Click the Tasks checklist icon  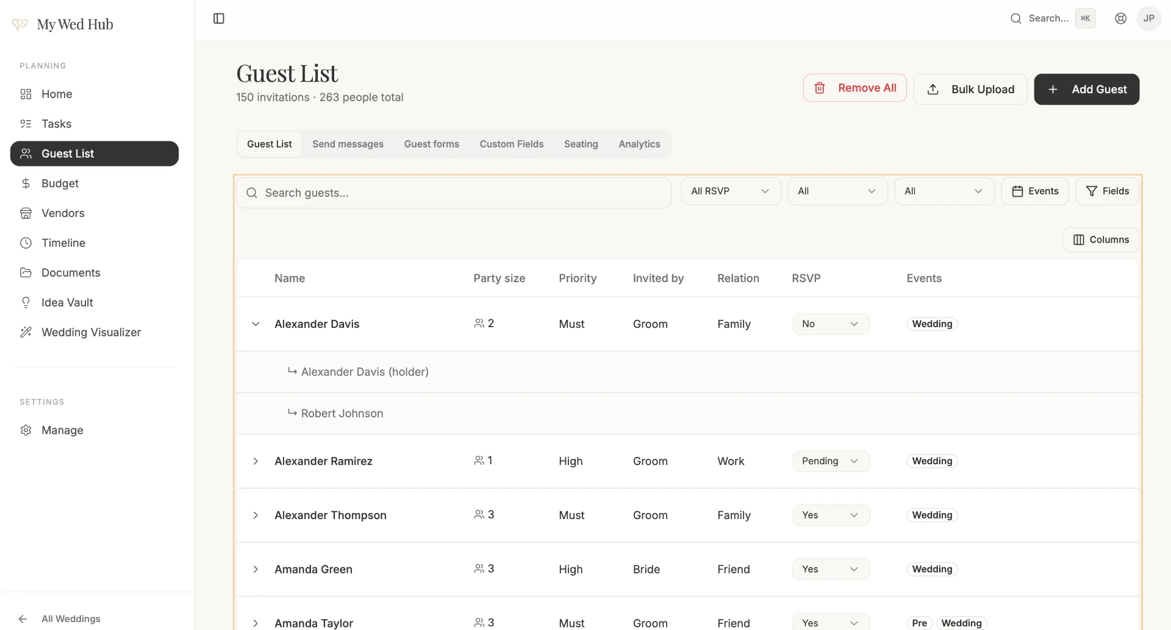coord(26,124)
